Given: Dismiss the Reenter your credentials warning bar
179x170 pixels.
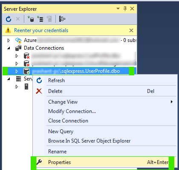Looking at the screenshot, I should (x=131, y=30).
